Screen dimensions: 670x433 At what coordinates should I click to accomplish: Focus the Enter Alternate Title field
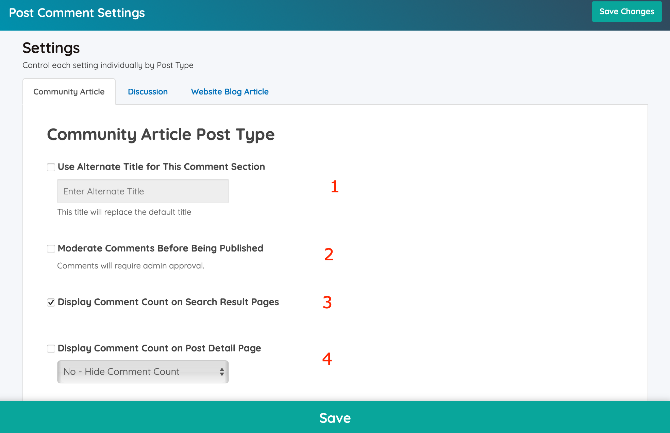[143, 191]
